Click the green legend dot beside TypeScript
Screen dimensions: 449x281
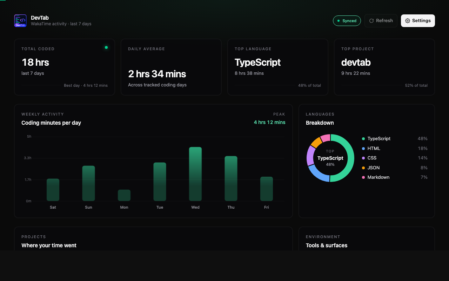pos(363,139)
